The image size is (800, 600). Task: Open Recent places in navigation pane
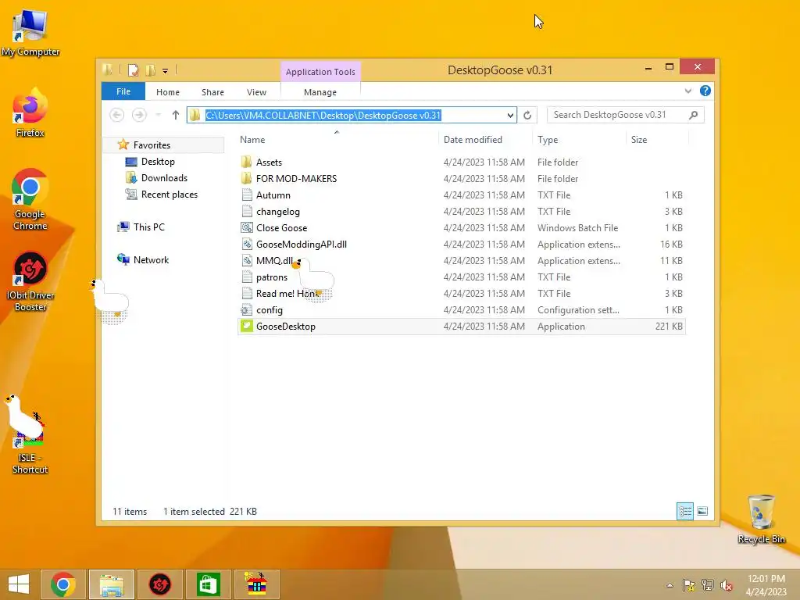[x=170, y=195]
